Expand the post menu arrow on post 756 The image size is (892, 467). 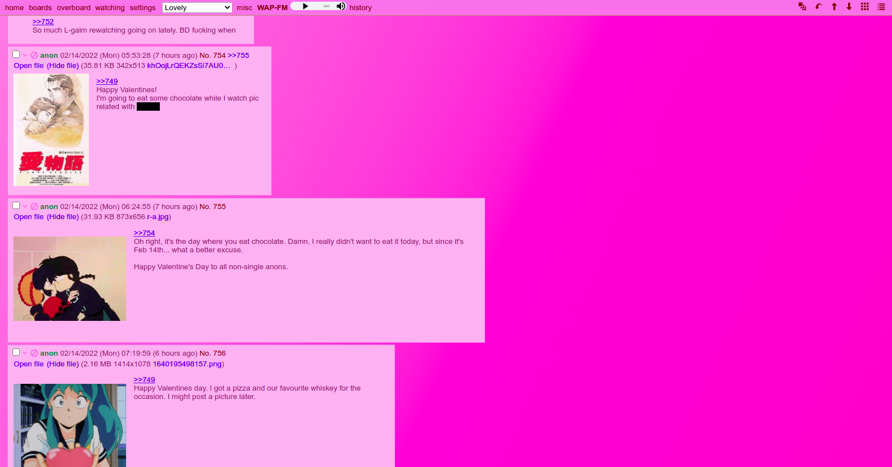(x=25, y=353)
